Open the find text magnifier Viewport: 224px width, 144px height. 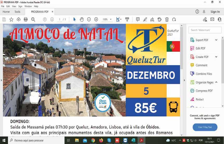tap(33, 19)
